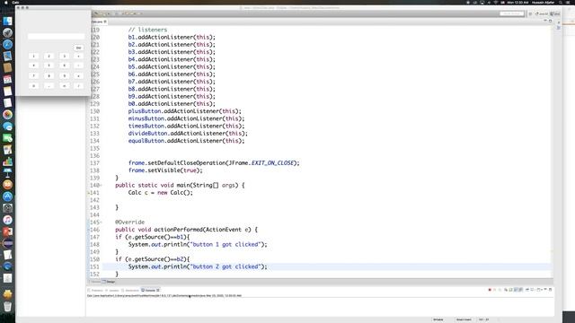Open iTunes from the Dock
The height and width of the screenshot is (323, 575).
pyautogui.click(x=7, y=220)
